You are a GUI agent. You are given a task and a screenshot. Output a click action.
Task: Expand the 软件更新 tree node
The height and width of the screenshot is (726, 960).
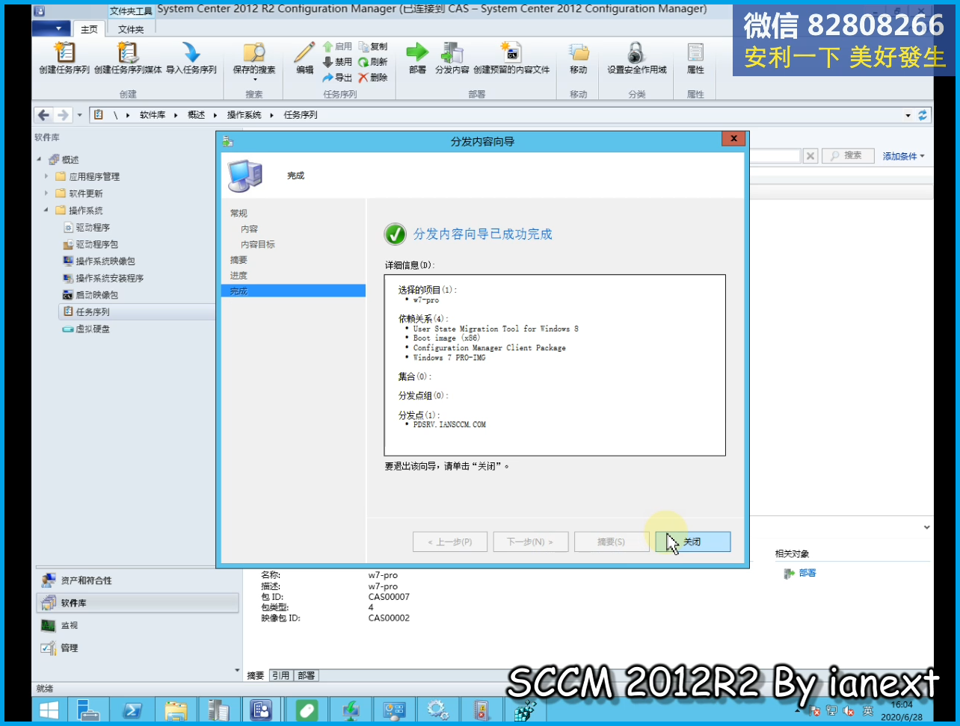click(x=46, y=193)
